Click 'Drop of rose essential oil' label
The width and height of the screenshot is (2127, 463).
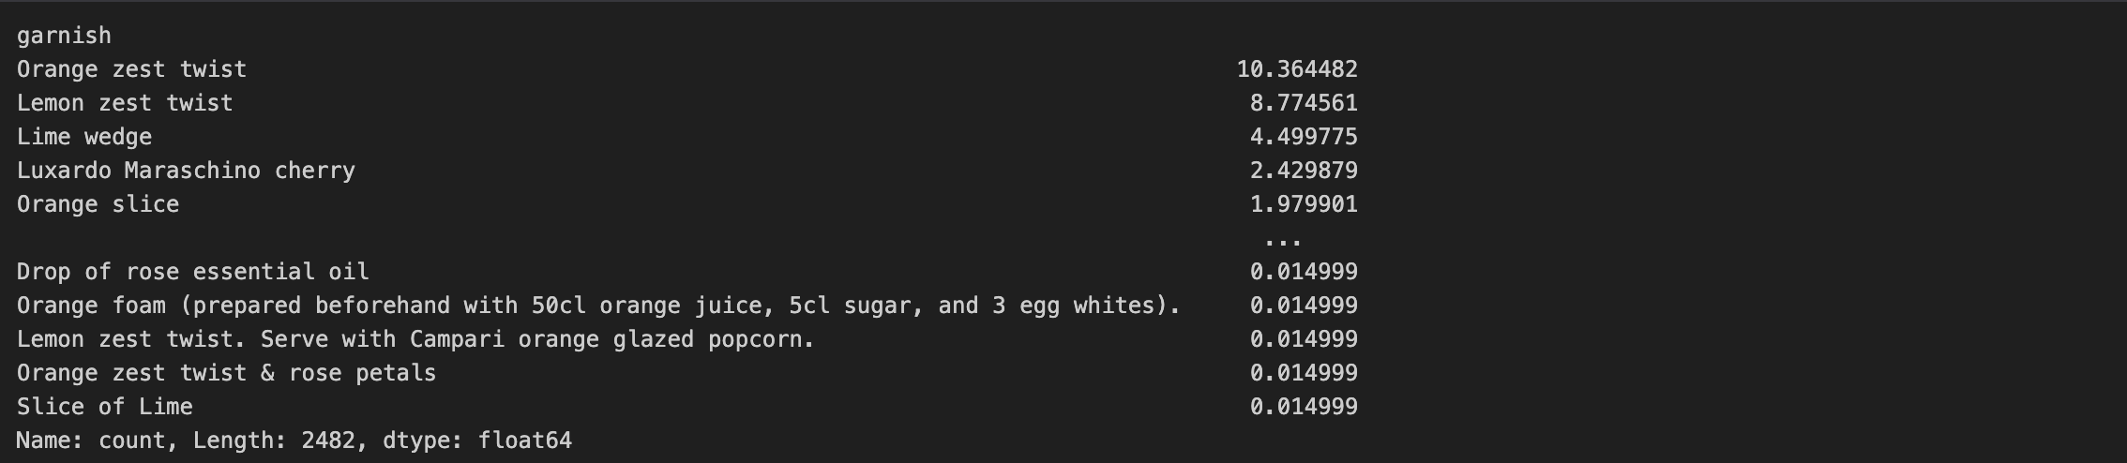coord(192,272)
